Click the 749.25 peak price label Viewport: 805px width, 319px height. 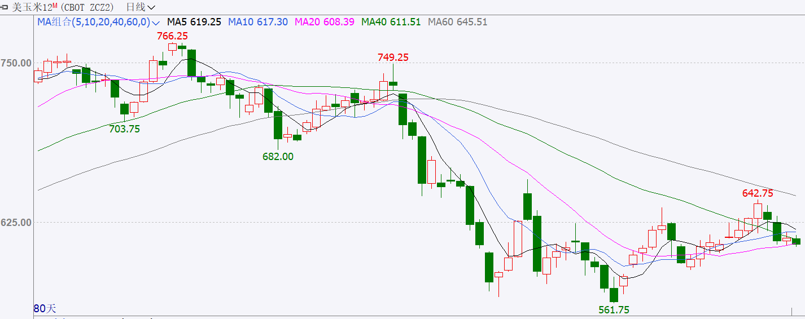pyautogui.click(x=393, y=57)
